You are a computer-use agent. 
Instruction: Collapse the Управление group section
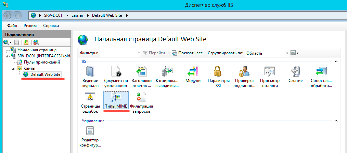pyautogui.click(x=336, y=121)
